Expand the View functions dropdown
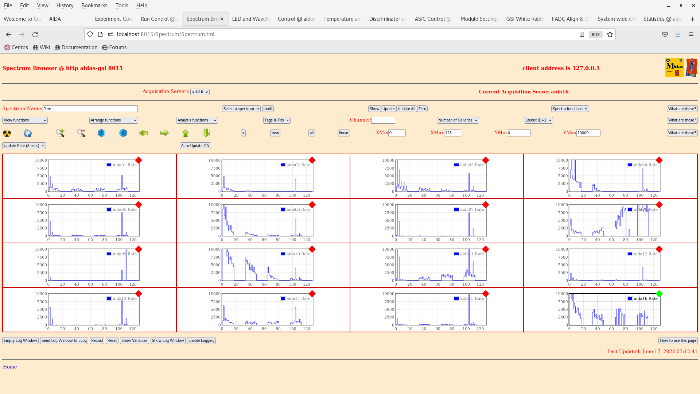The width and height of the screenshot is (700, 394). (x=24, y=120)
